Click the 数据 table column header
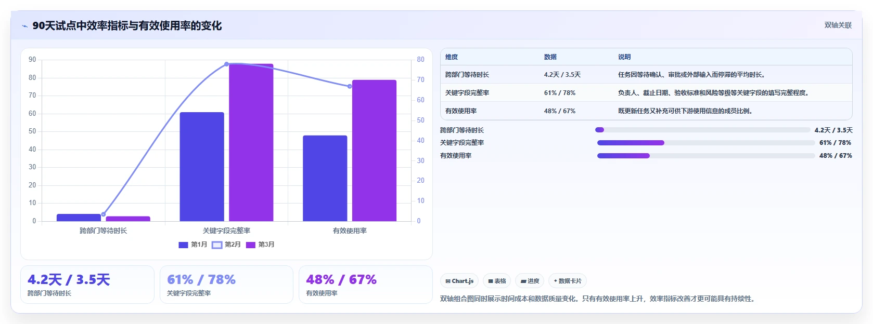 (x=550, y=57)
